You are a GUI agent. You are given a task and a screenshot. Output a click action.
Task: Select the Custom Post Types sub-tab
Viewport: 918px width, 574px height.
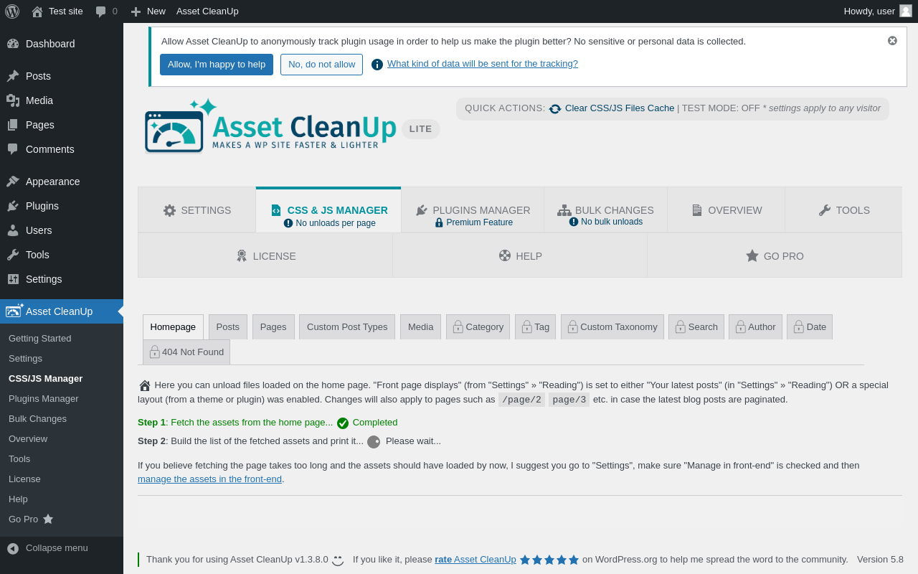tap(347, 327)
